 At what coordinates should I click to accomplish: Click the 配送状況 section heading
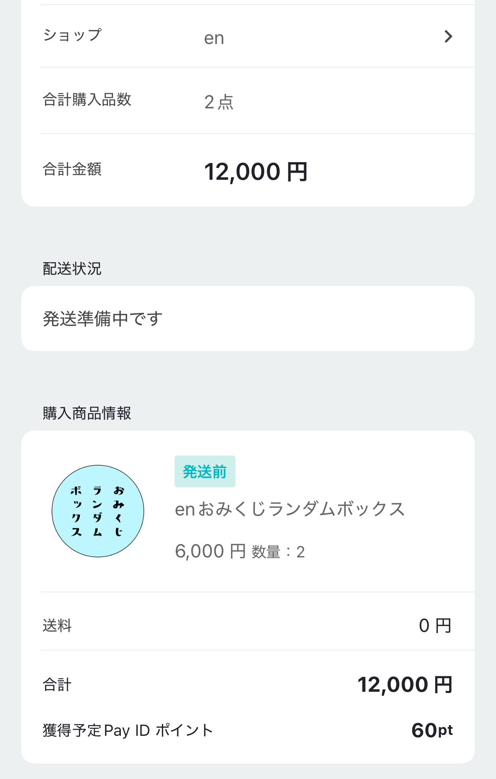[x=72, y=268]
